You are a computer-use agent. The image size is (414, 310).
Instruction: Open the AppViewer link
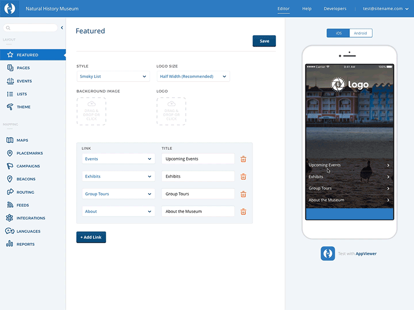tap(366, 254)
